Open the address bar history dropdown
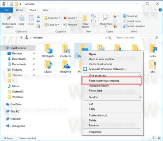163x141 pixels. pyautogui.click(x=106, y=38)
